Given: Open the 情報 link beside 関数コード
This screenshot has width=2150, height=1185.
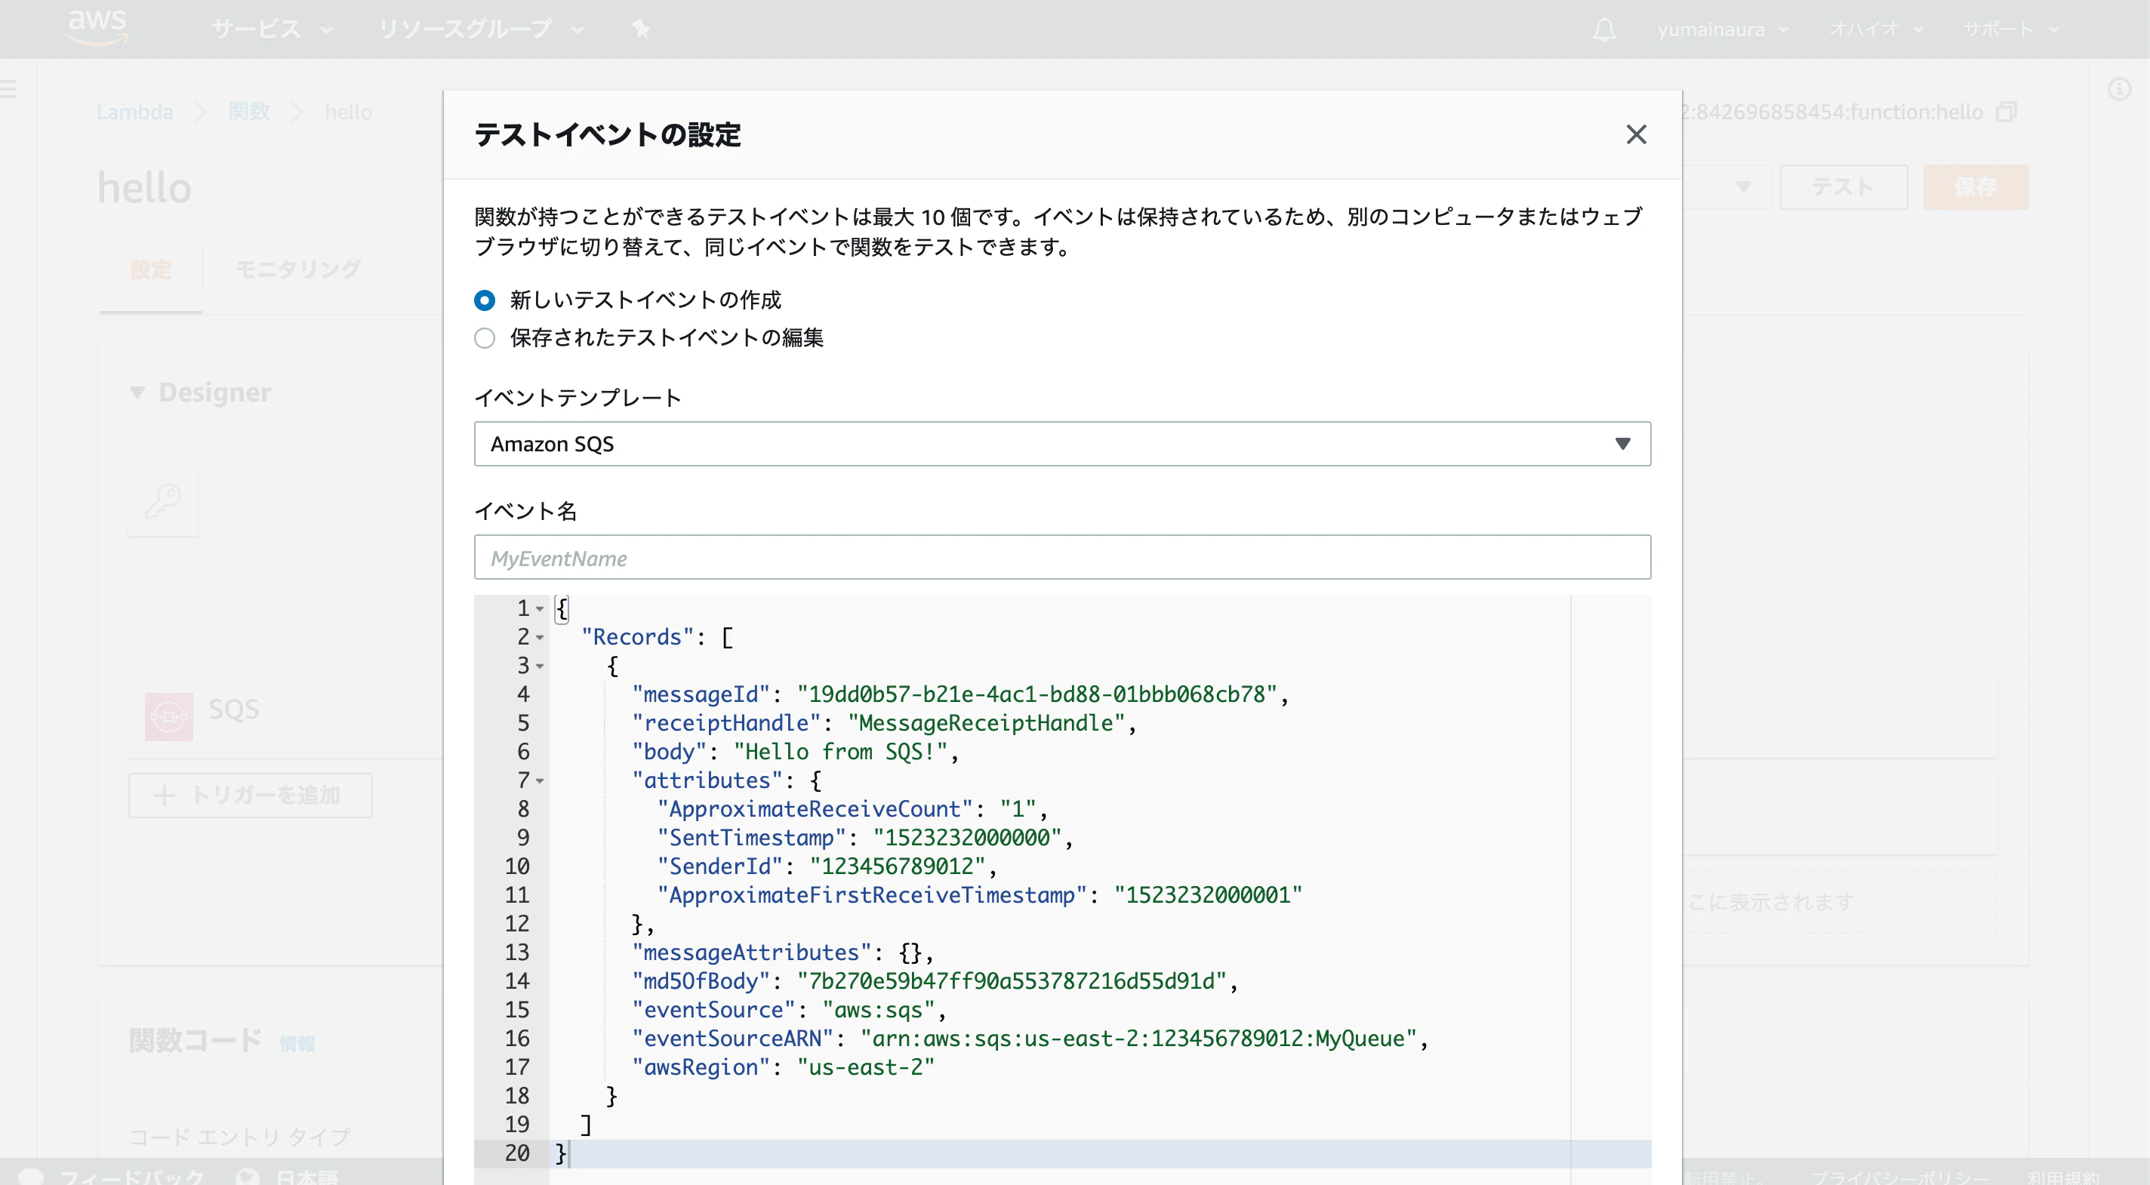Looking at the screenshot, I should pyautogui.click(x=297, y=1043).
